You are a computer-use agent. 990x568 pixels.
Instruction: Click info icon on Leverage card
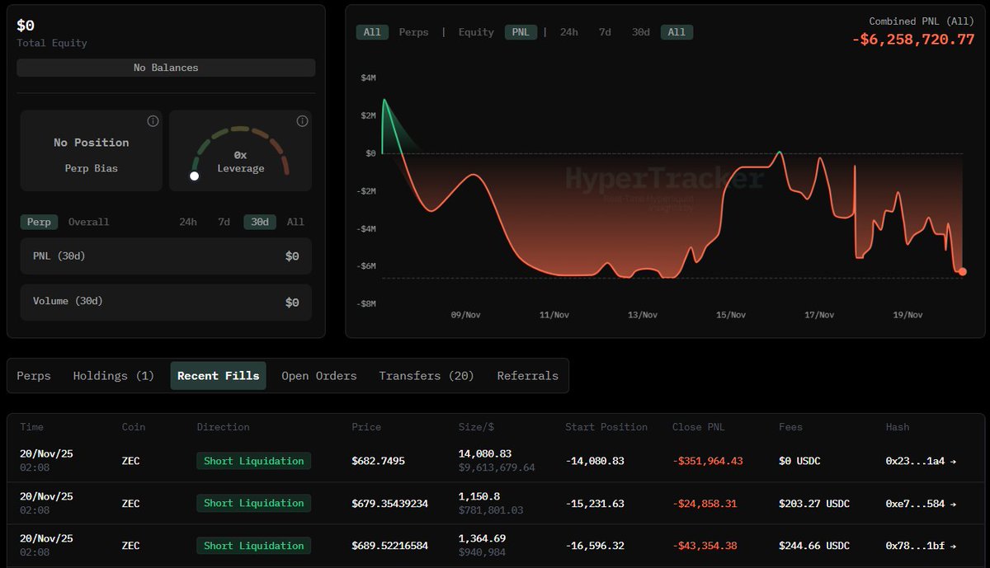(303, 121)
